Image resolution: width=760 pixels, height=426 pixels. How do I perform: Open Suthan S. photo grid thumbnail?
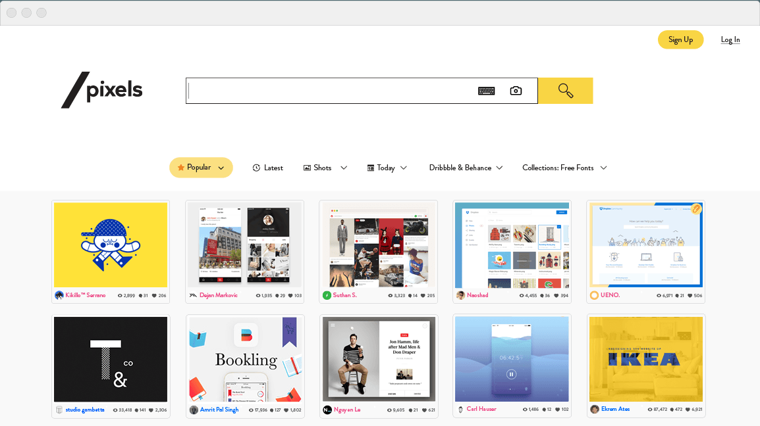pyautogui.click(x=379, y=245)
